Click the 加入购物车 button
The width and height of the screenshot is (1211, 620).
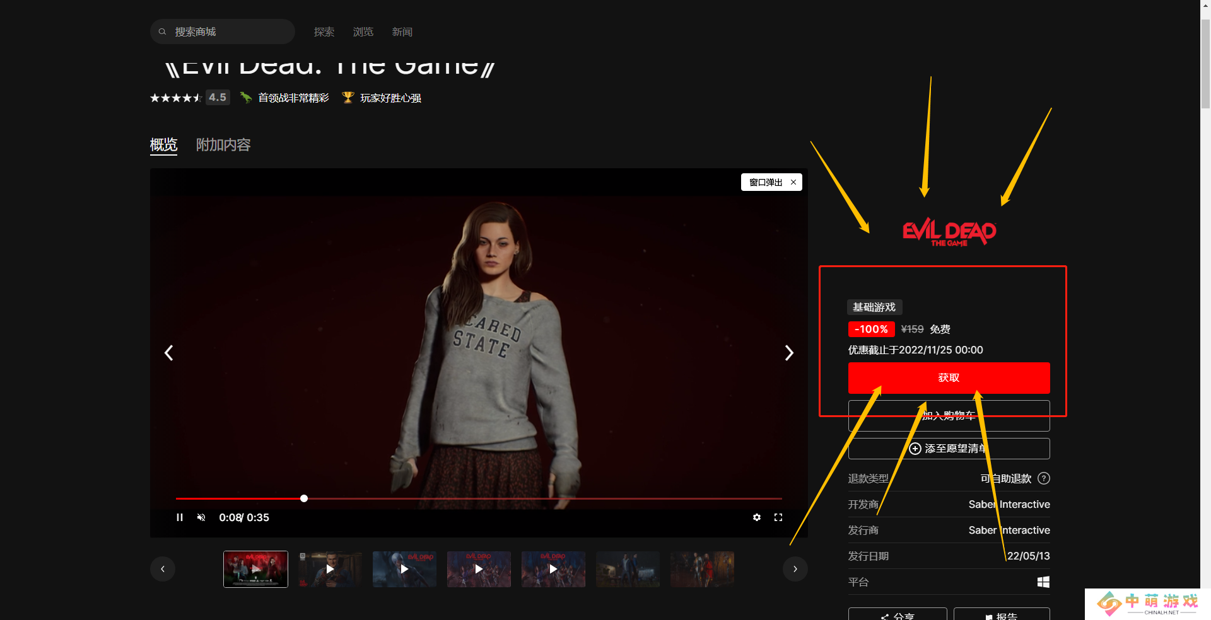click(949, 416)
